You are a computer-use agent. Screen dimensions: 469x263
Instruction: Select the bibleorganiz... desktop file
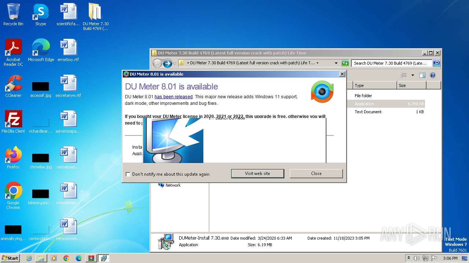point(41,197)
